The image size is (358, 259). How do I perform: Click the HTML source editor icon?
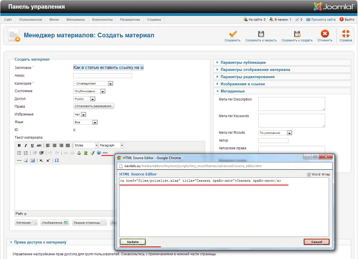coord(105,153)
